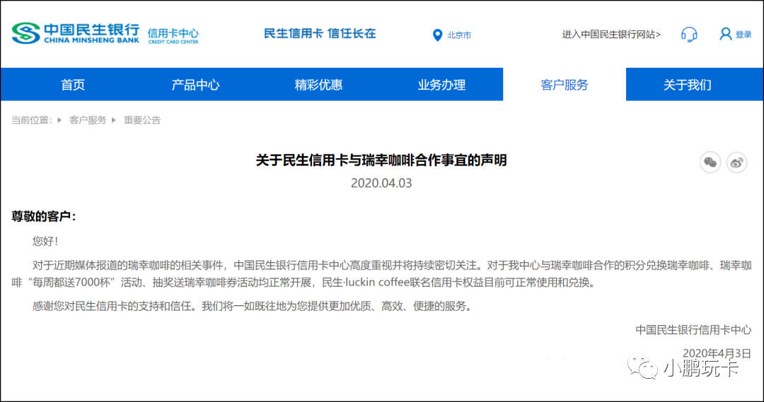Click the 重要公告 breadcrumb link
Screen dimensions: 764x402
(x=141, y=120)
